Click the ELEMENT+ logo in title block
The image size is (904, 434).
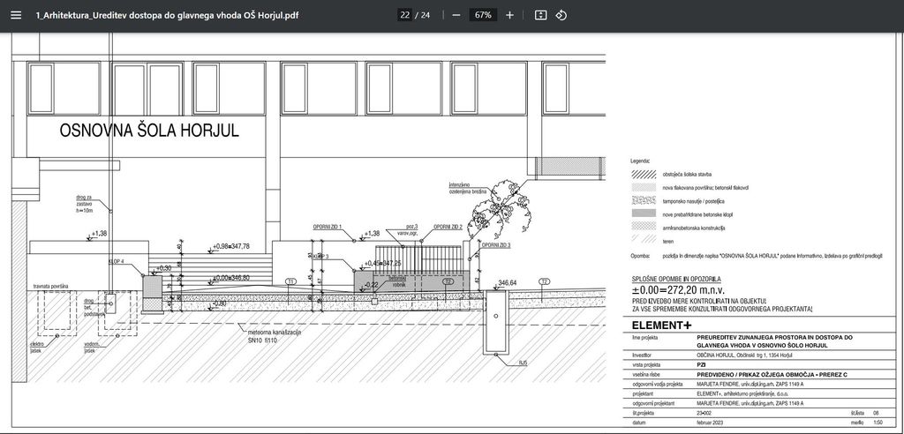662,325
